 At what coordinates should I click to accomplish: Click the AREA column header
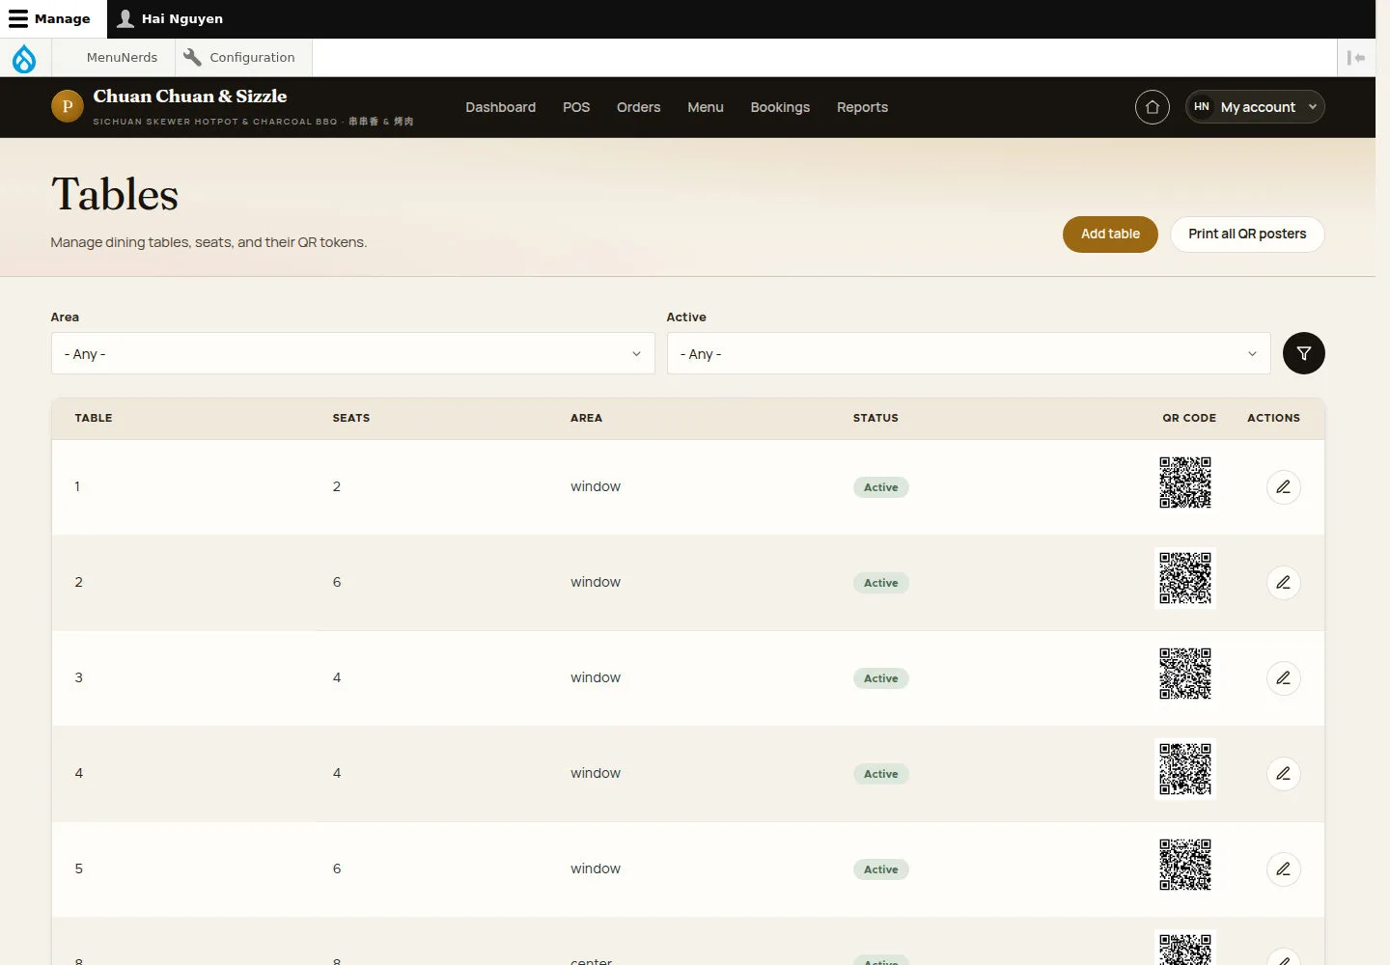point(586,418)
